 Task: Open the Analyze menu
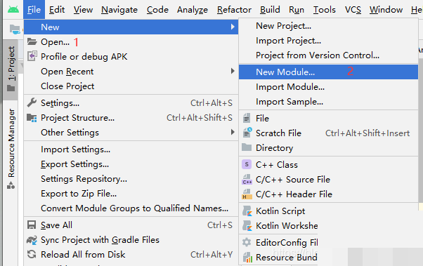[x=193, y=10]
